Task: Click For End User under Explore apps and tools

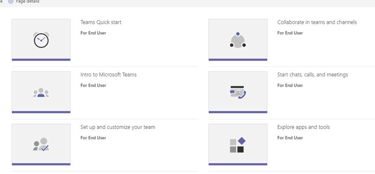Action: pos(290,138)
